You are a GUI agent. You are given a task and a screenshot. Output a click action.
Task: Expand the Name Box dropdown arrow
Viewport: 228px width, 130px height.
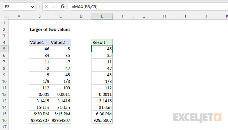32,7
